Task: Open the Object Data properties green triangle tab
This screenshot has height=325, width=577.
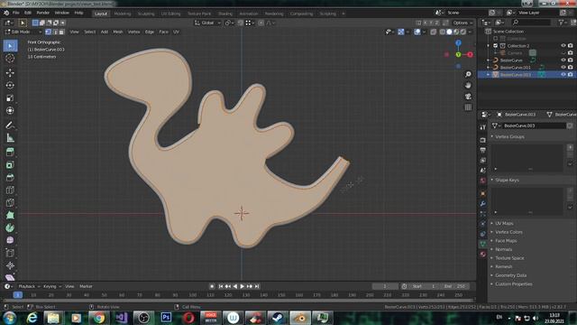Action: (483, 244)
